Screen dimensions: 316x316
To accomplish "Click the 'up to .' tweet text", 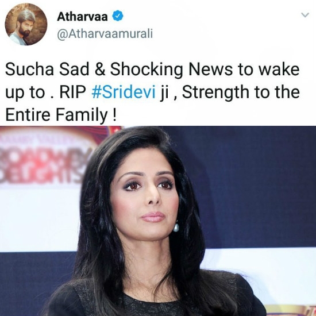I will pyautogui.click(x=30, y=93).
